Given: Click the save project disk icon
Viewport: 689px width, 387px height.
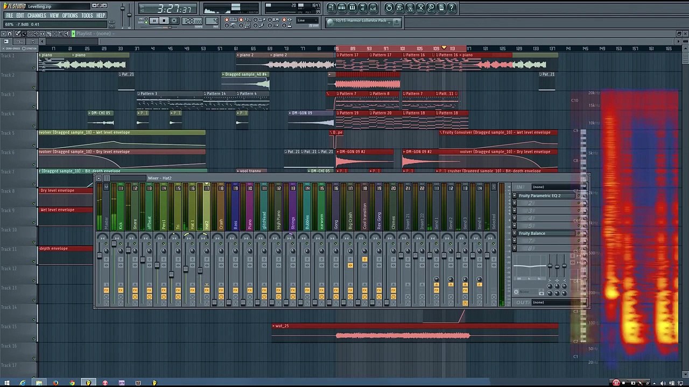Looking at the screenshot, I should [x=399, y=8].
